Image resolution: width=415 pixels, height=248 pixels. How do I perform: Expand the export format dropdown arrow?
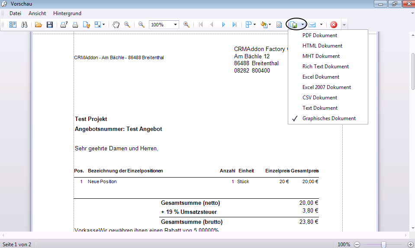pos(302,25)
